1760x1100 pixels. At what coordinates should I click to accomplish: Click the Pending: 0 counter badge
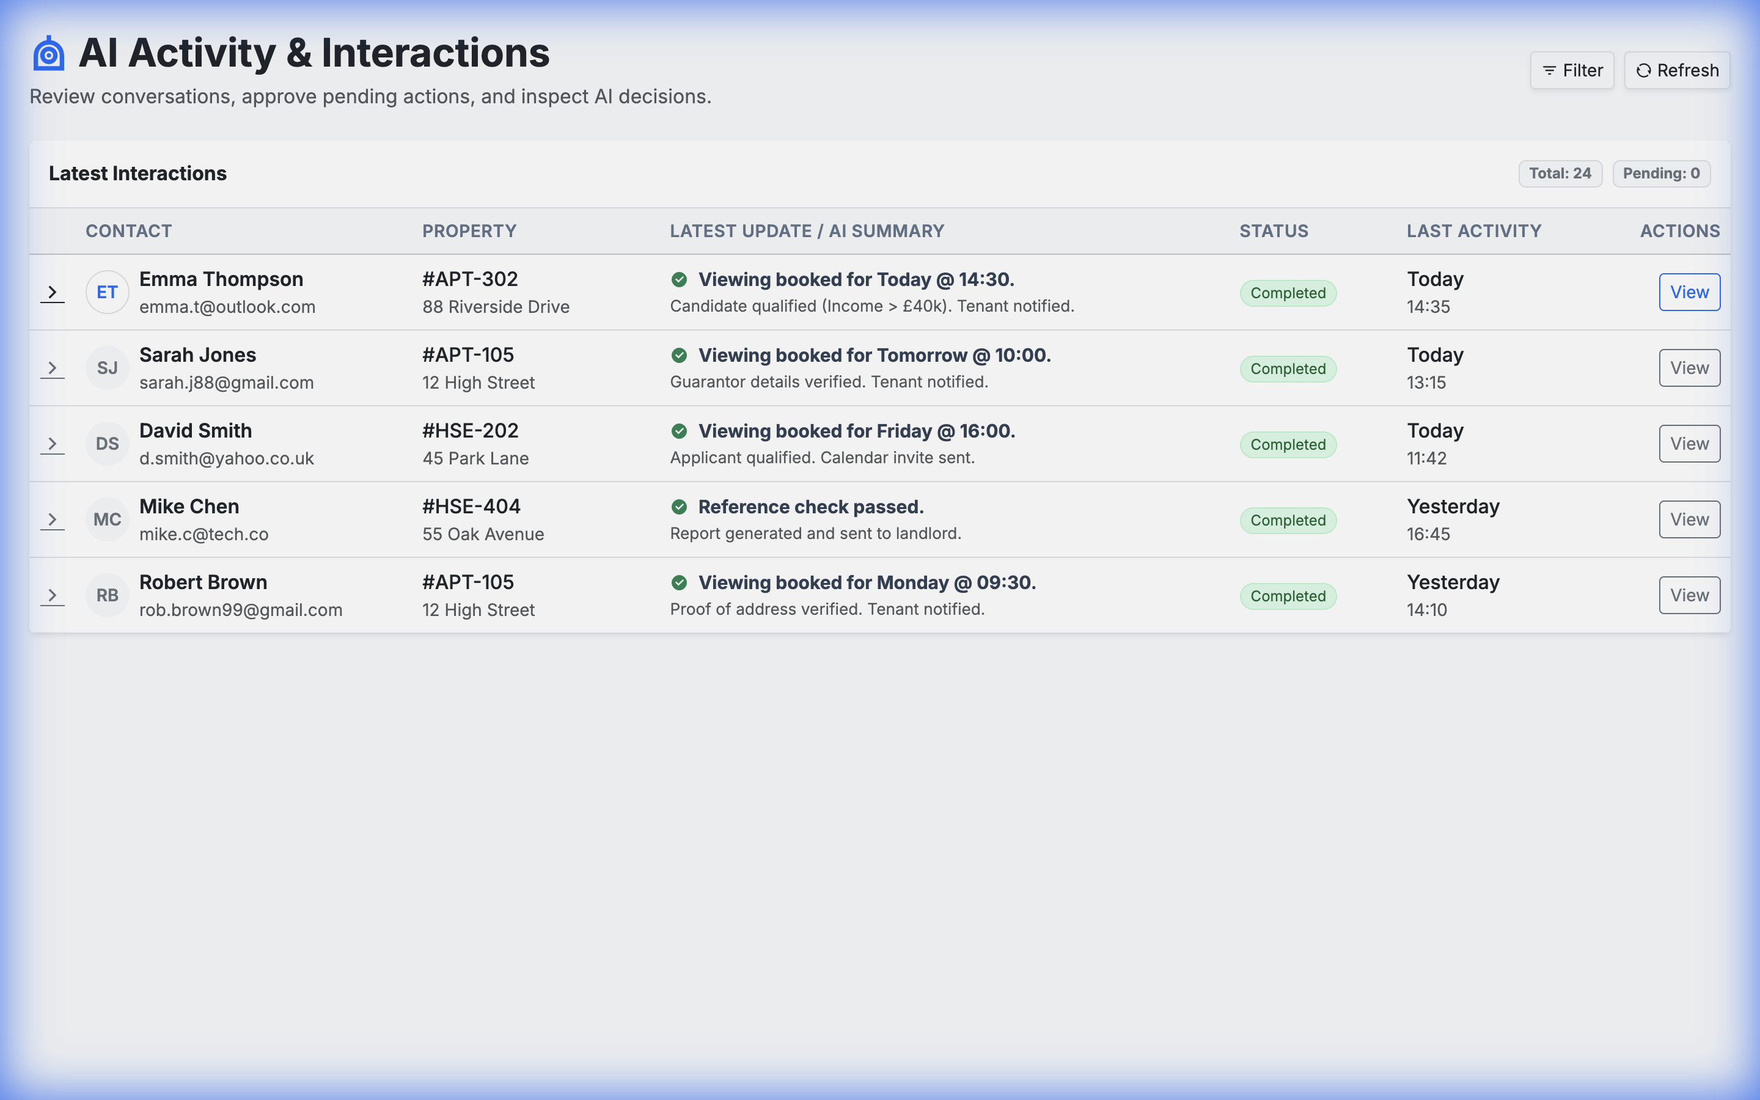pos(1661,173)
